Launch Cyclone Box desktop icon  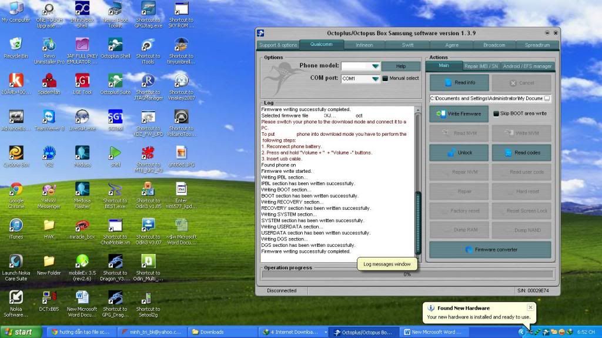click(16, 156)
